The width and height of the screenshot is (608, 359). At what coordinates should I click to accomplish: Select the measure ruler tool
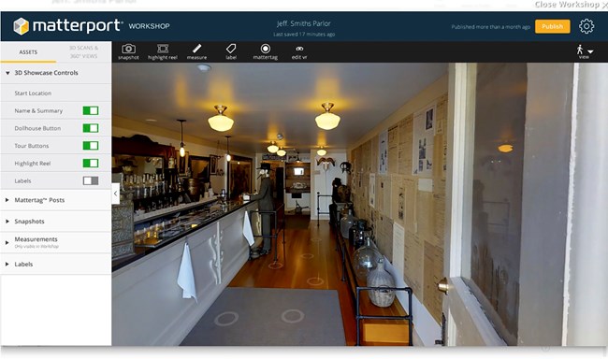click(x=196, y=52)
